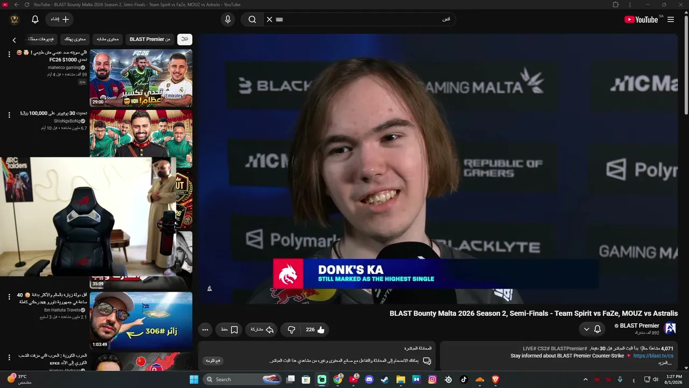This screenshot has width=689, height=388.
Task: Open options for the Korean war video
Action: 9,357
